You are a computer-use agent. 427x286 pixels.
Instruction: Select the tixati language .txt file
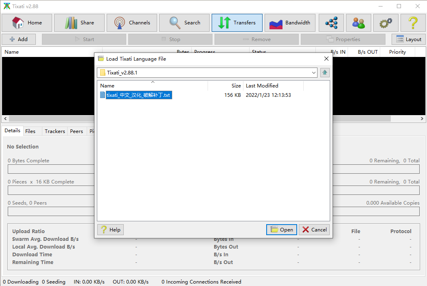(x=138, y=95)
